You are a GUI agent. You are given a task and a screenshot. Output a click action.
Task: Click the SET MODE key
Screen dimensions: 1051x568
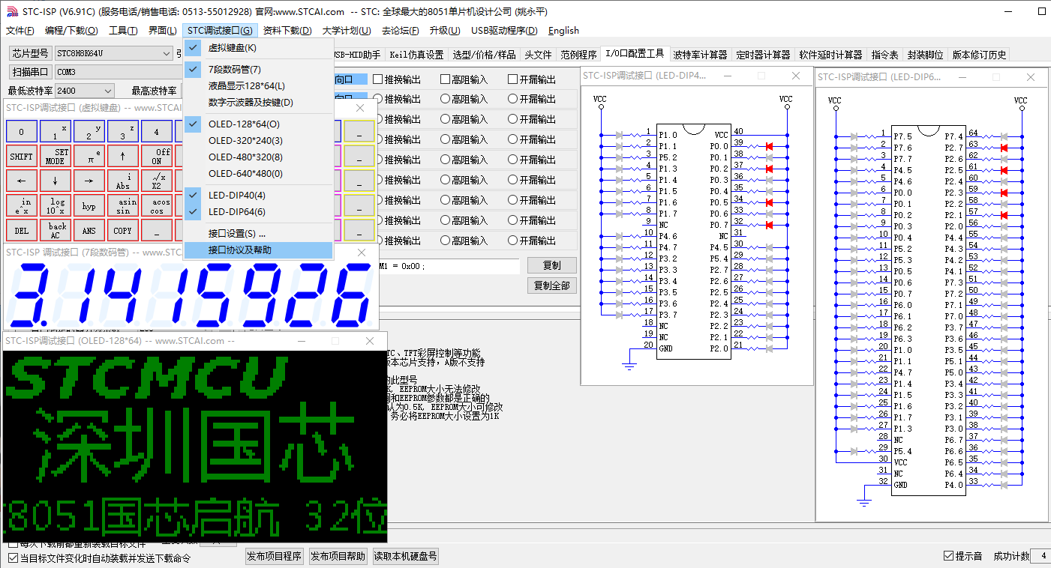(x=55, y=156)
